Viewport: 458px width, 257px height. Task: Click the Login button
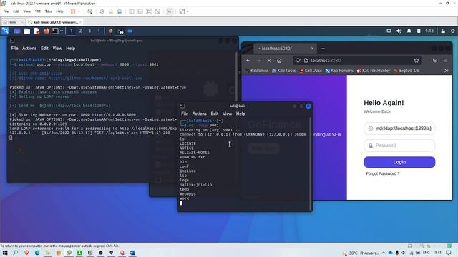399,162
